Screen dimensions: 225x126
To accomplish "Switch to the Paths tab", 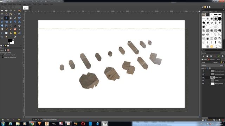I will 218,59.
